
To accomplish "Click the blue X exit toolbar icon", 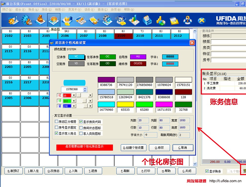I will tap(201, 20).
